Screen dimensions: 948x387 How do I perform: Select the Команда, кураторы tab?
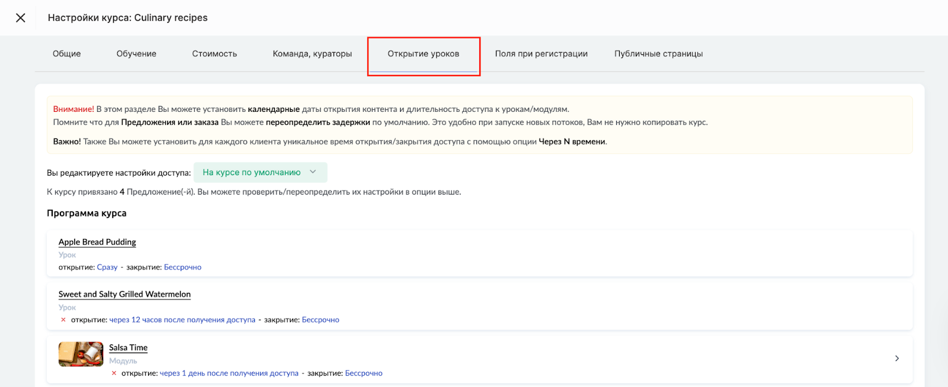pos(312,54)
